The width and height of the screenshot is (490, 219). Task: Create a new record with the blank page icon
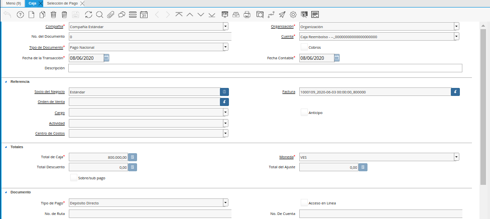31,15
